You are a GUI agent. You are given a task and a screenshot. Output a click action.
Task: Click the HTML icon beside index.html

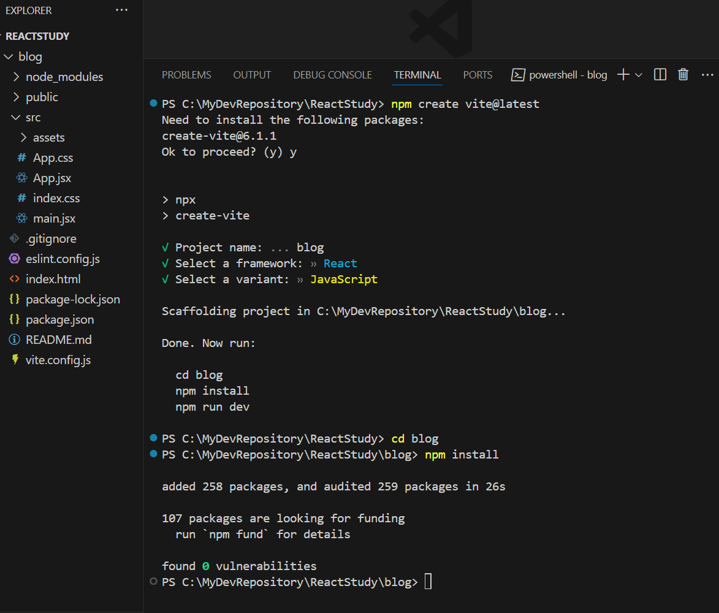click(14, 279)
